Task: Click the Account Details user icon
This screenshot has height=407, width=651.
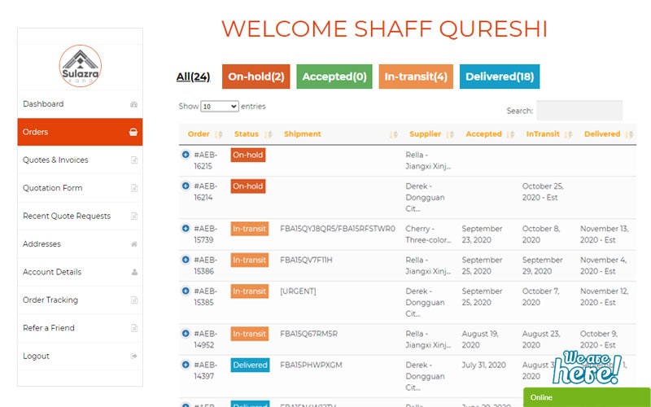Action: tap(134, 272)
